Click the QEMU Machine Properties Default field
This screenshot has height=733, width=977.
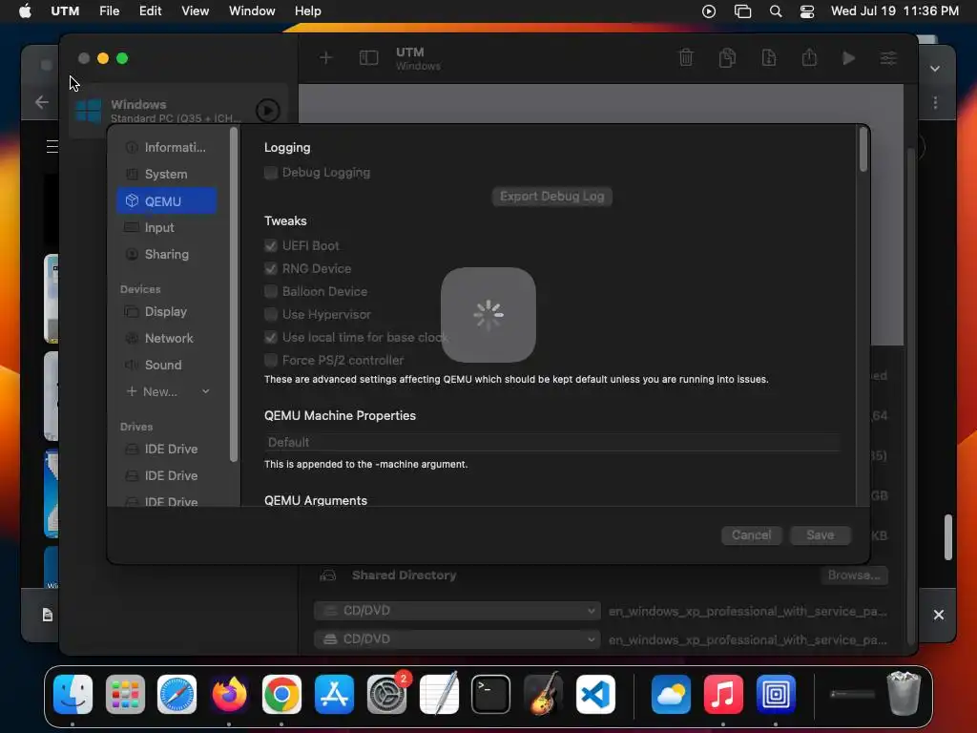[552, 443]
